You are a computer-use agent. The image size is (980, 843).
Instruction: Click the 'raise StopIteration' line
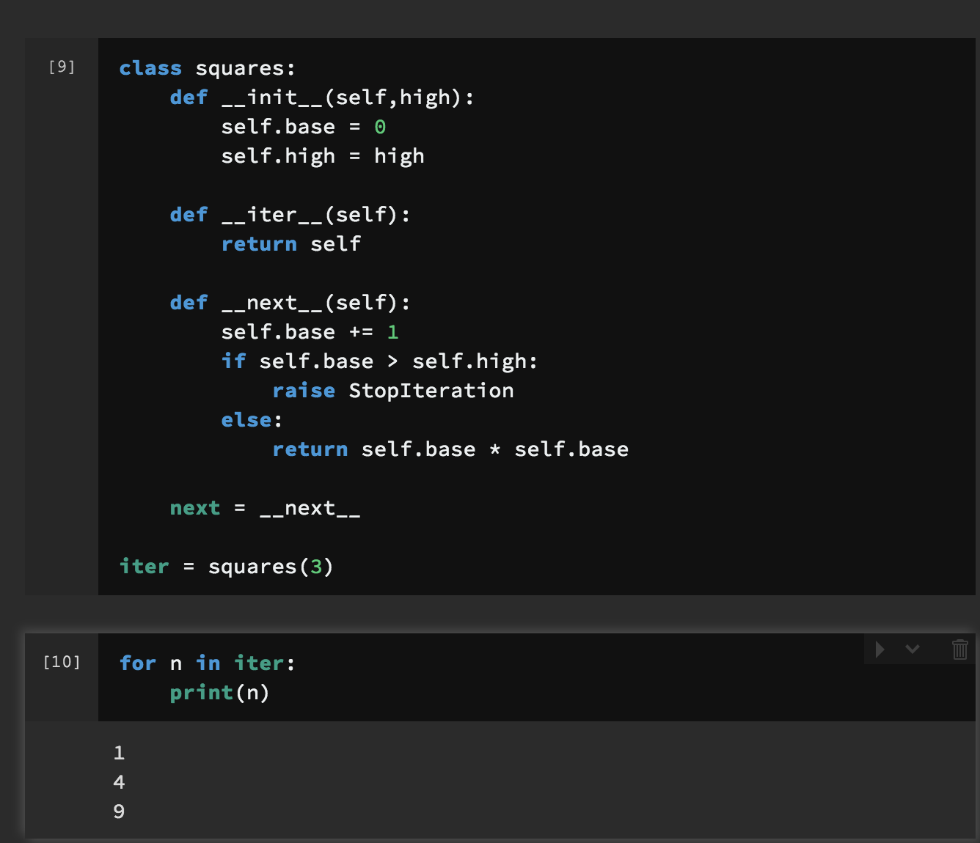coord(393,391)
